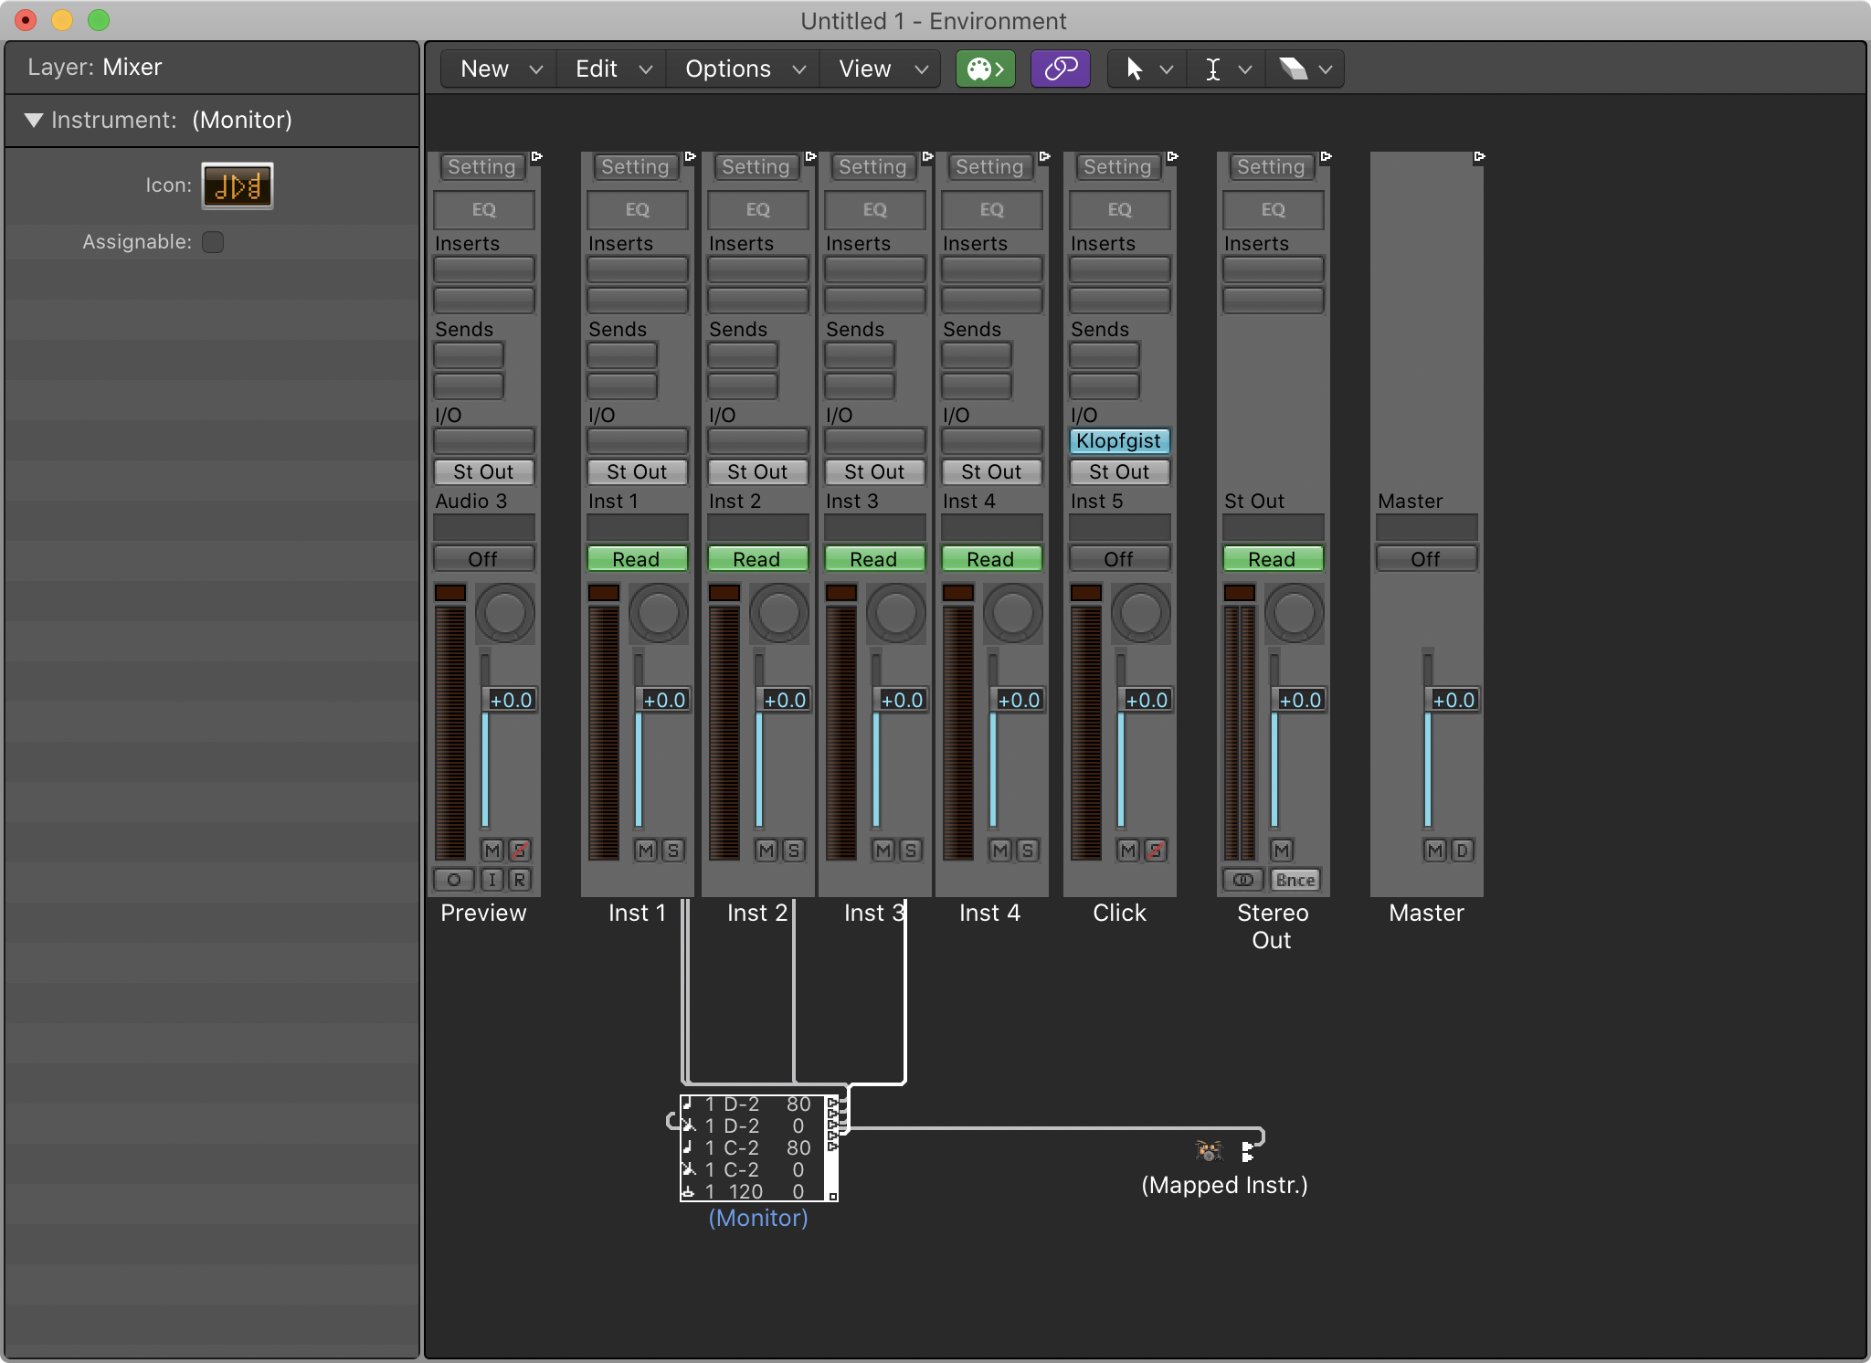
Task: Click the MIDI color palette icon
Action: (985, 69)
